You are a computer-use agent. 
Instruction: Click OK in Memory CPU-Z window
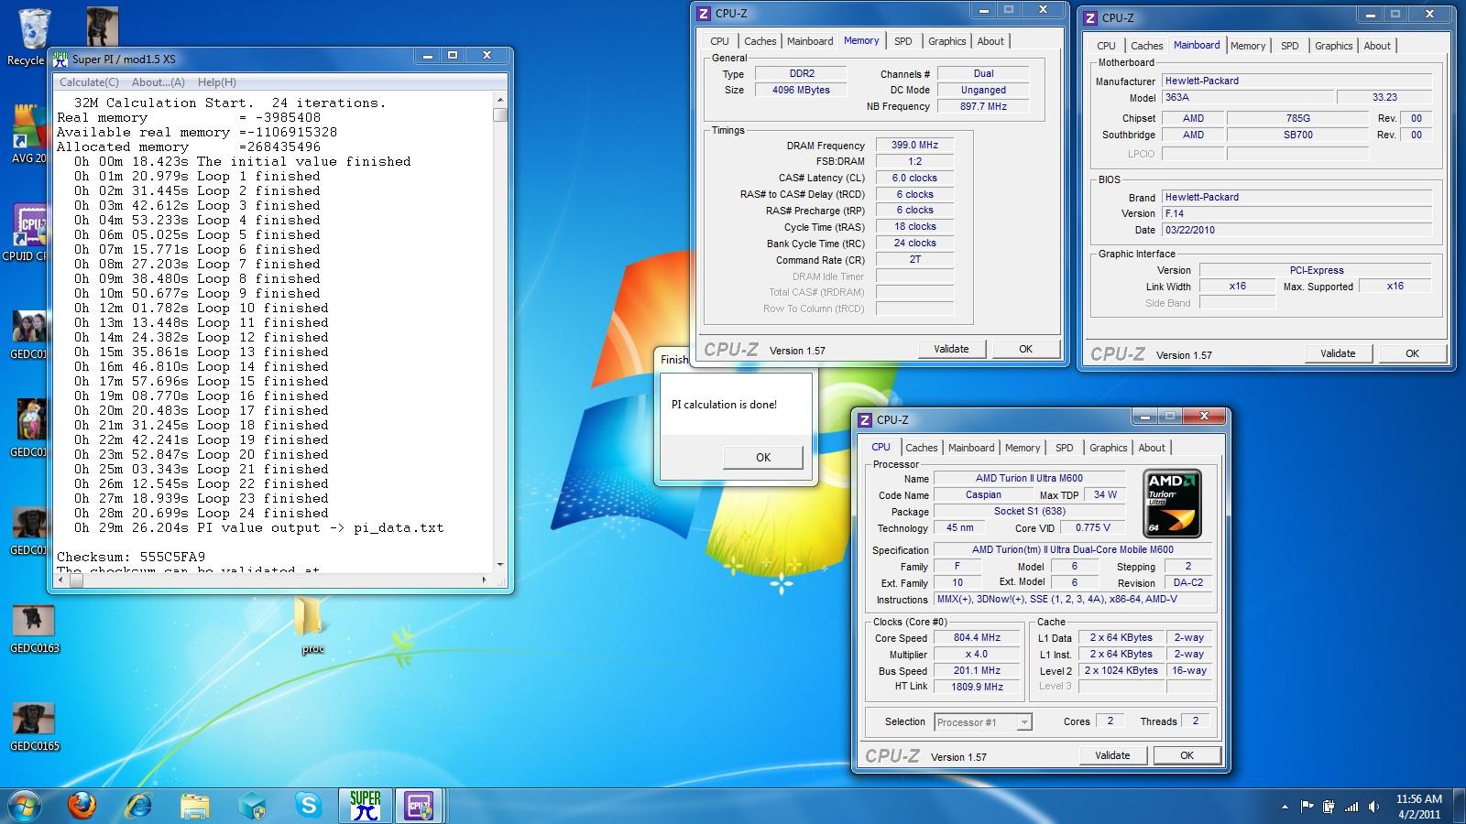(x=1025, y=349)
